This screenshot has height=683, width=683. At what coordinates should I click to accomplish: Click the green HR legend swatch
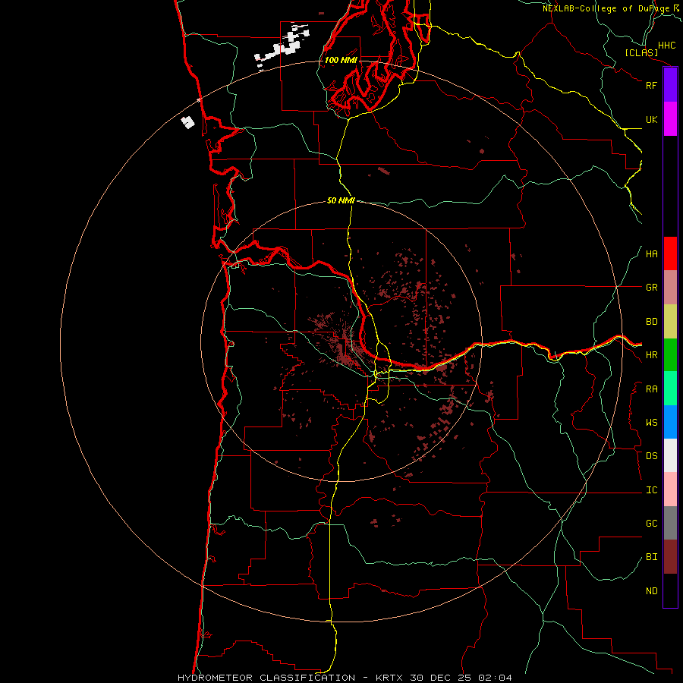[x=670, y=355]
